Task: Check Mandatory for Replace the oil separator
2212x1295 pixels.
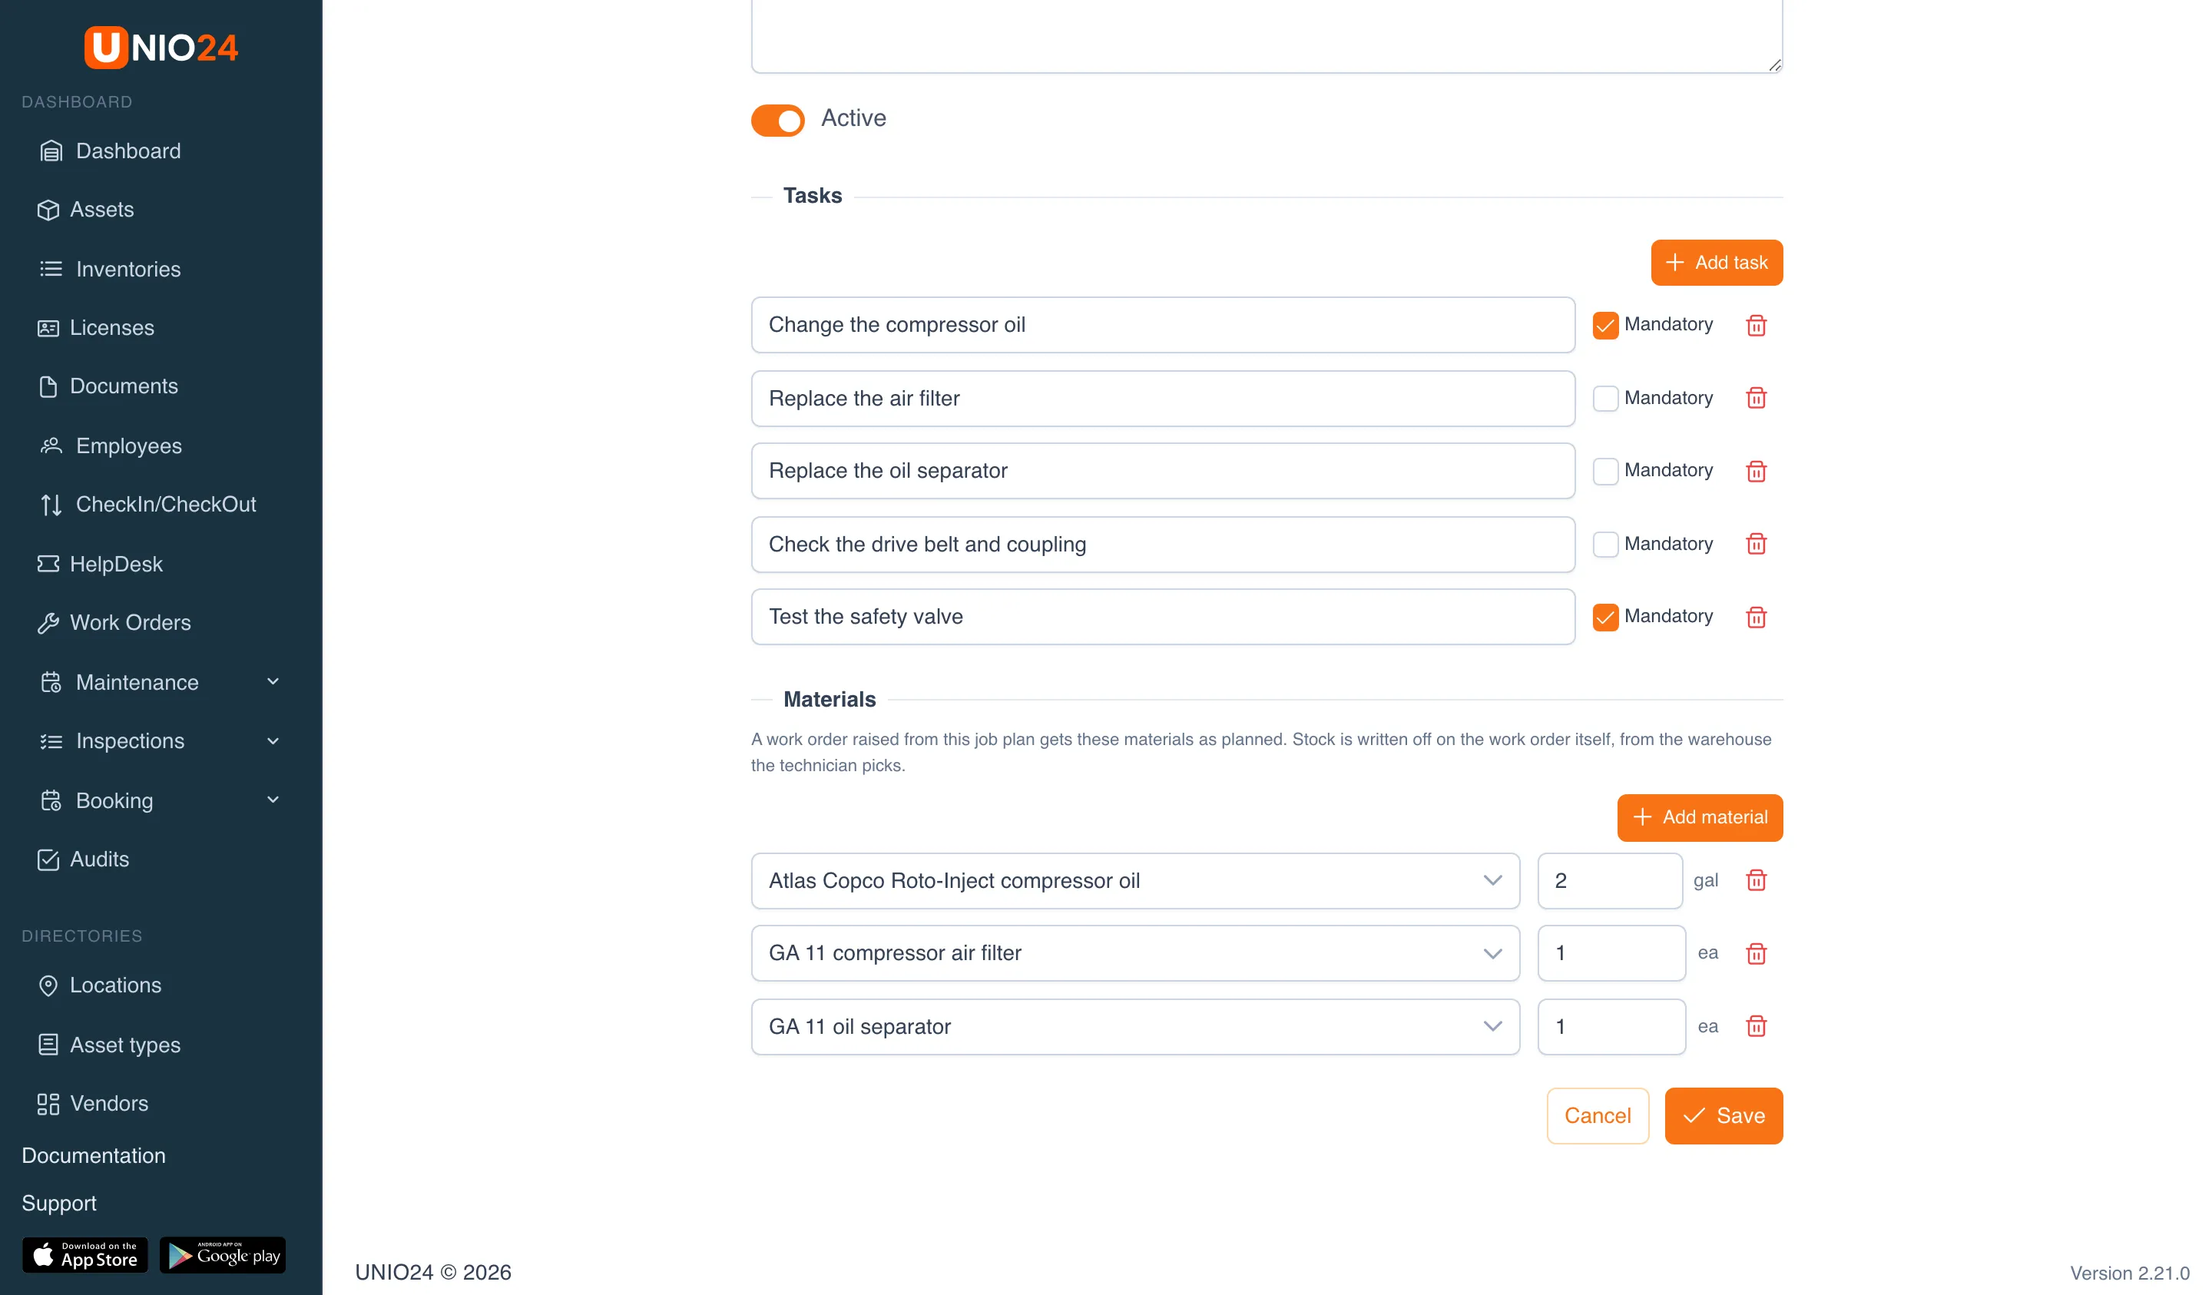Action: 1605,472
